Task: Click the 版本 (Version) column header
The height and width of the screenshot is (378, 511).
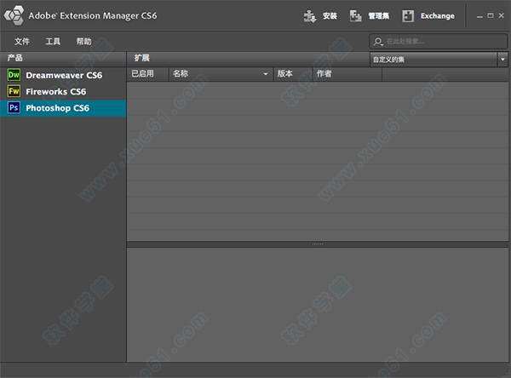Action: [293, 74]
